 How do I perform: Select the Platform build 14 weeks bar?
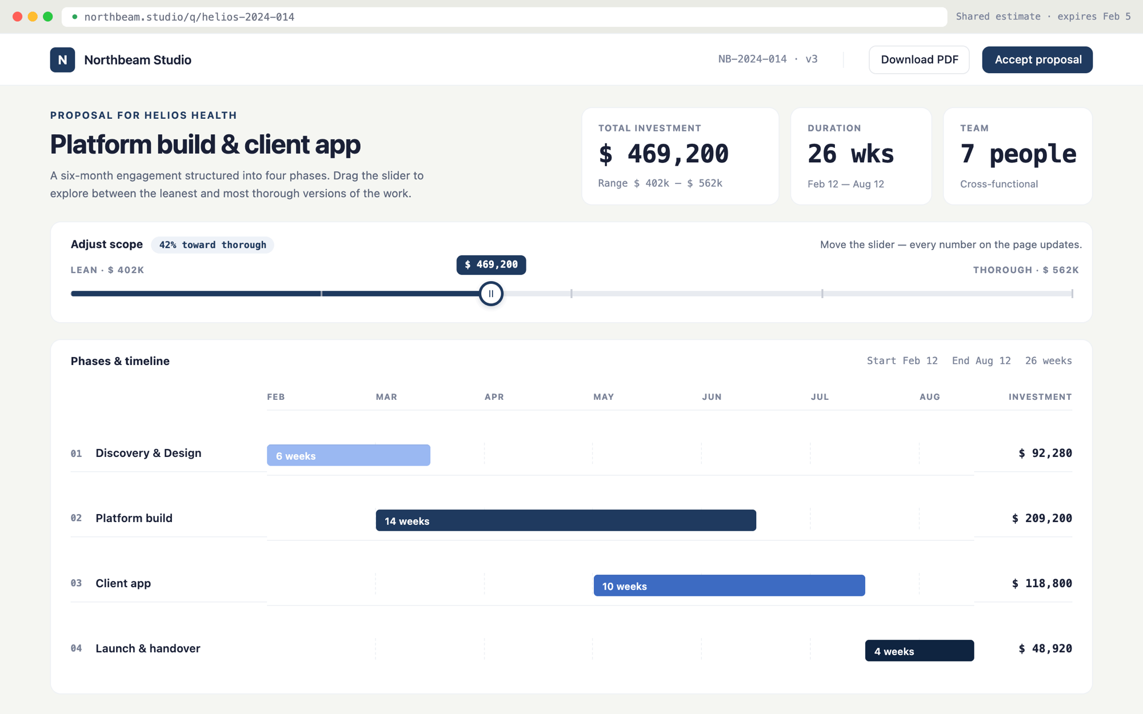(x=566, y=520)
